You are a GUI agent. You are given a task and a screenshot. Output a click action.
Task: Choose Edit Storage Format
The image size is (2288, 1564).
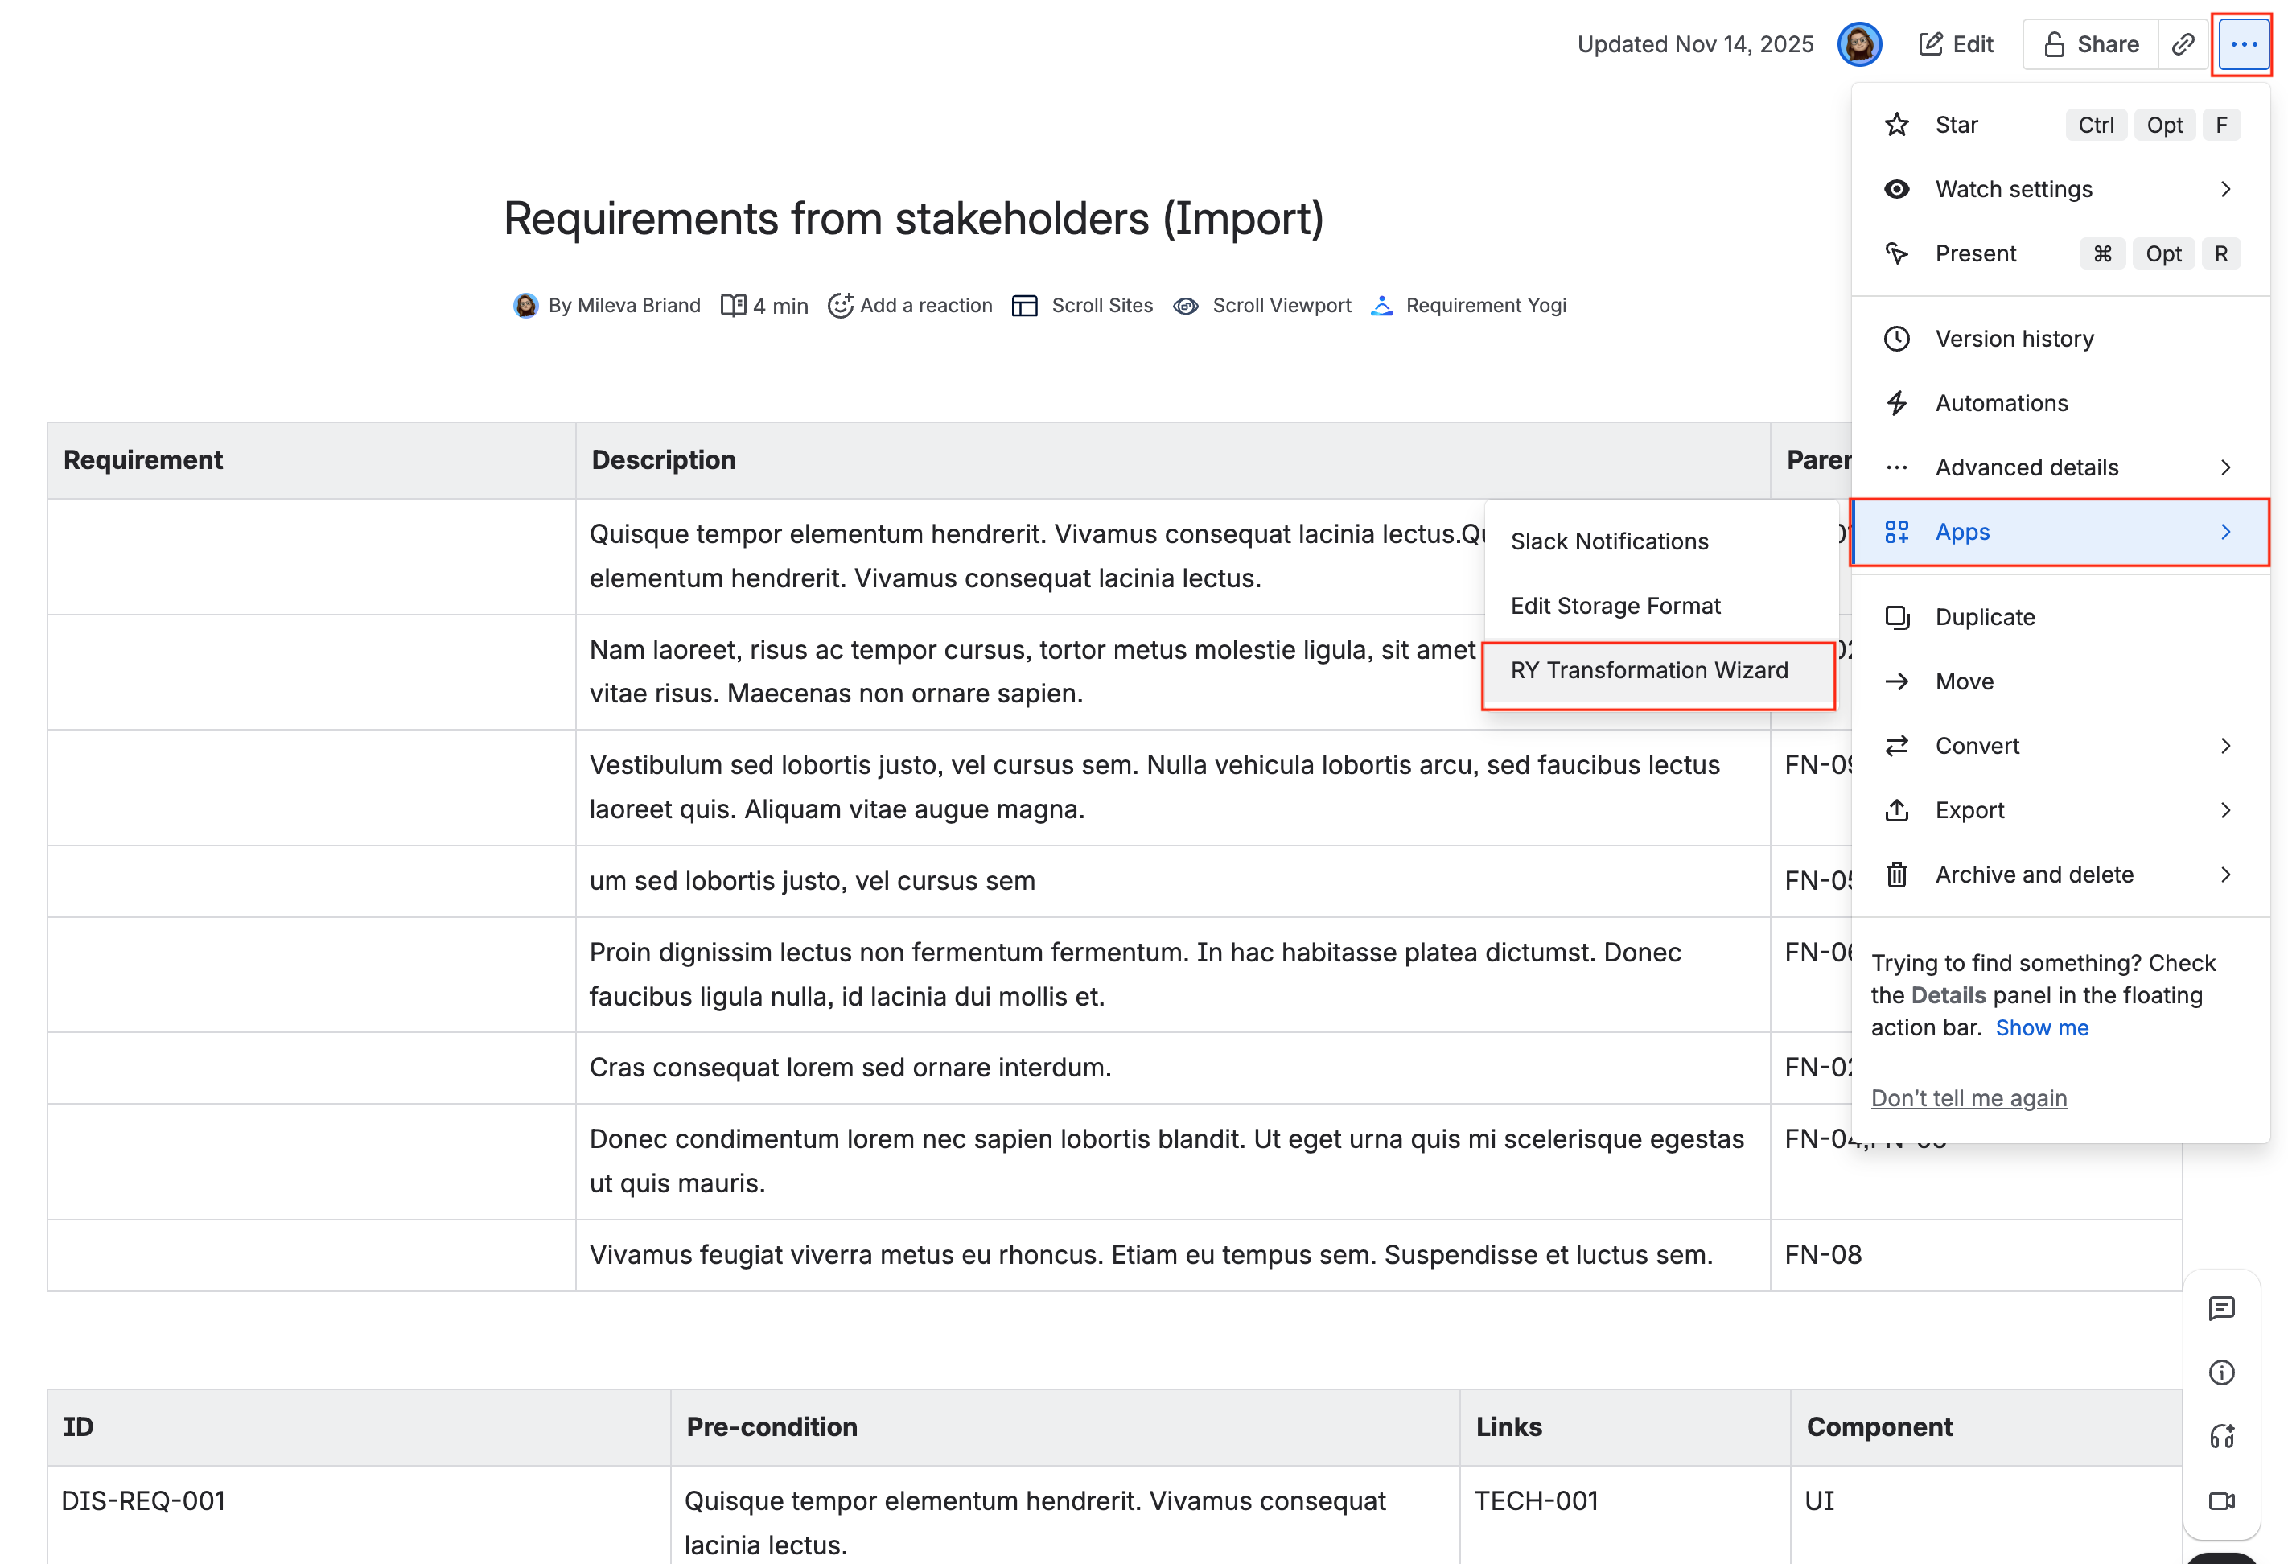click(x=1615, y=607)
